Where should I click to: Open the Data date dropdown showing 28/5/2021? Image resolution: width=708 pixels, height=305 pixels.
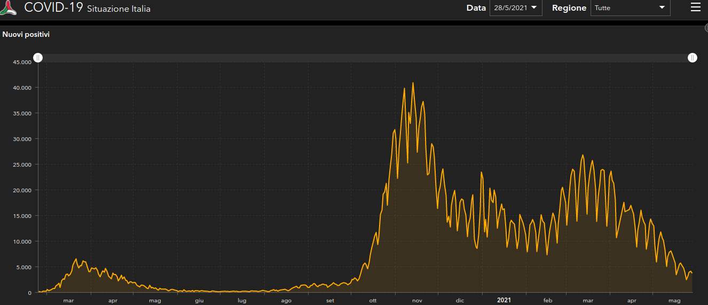(x=515, y=7)
